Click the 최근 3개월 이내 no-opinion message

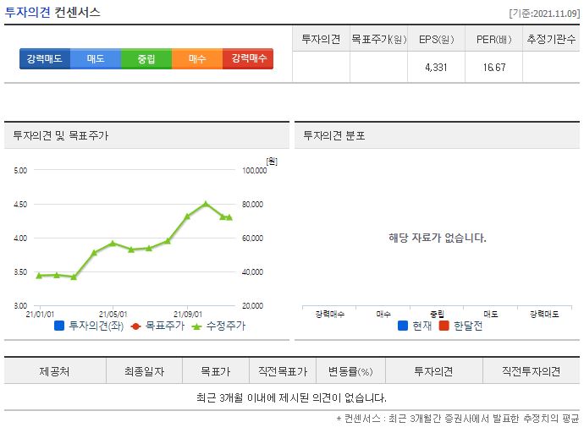click(292, 398)
